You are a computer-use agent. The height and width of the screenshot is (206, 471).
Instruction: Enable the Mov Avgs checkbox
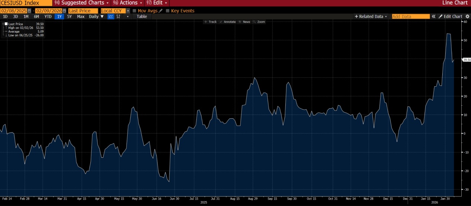click(x=134, y=11)
